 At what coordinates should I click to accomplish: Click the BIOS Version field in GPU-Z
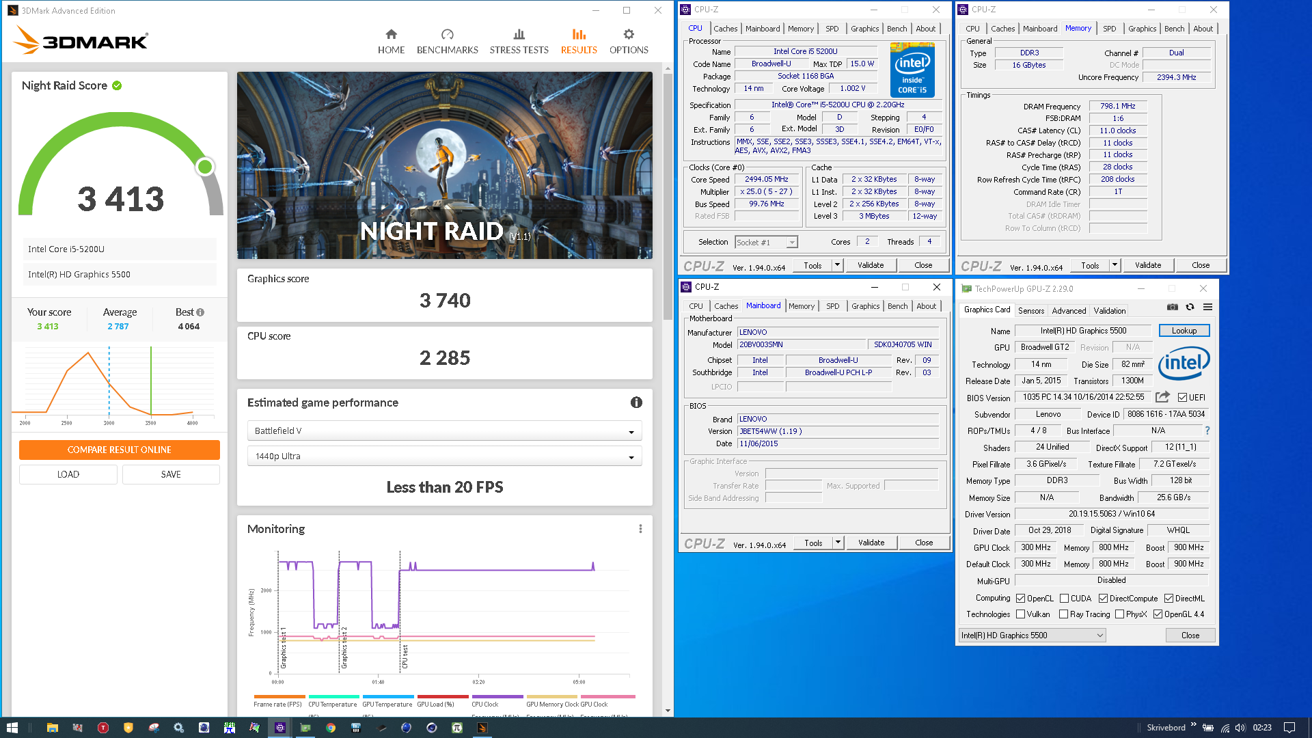pos(1084,397)
